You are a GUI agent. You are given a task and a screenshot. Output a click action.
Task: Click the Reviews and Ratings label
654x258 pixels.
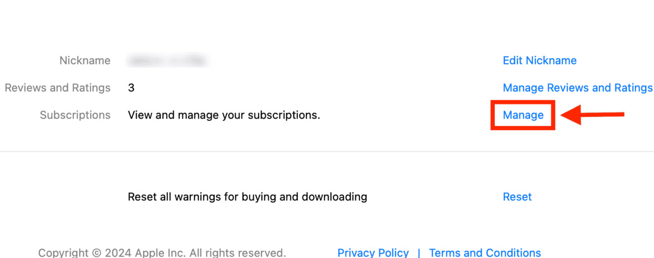[x=57, y=88]
